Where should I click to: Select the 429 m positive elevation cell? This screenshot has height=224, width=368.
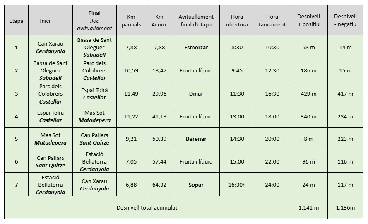click(308, 94)
